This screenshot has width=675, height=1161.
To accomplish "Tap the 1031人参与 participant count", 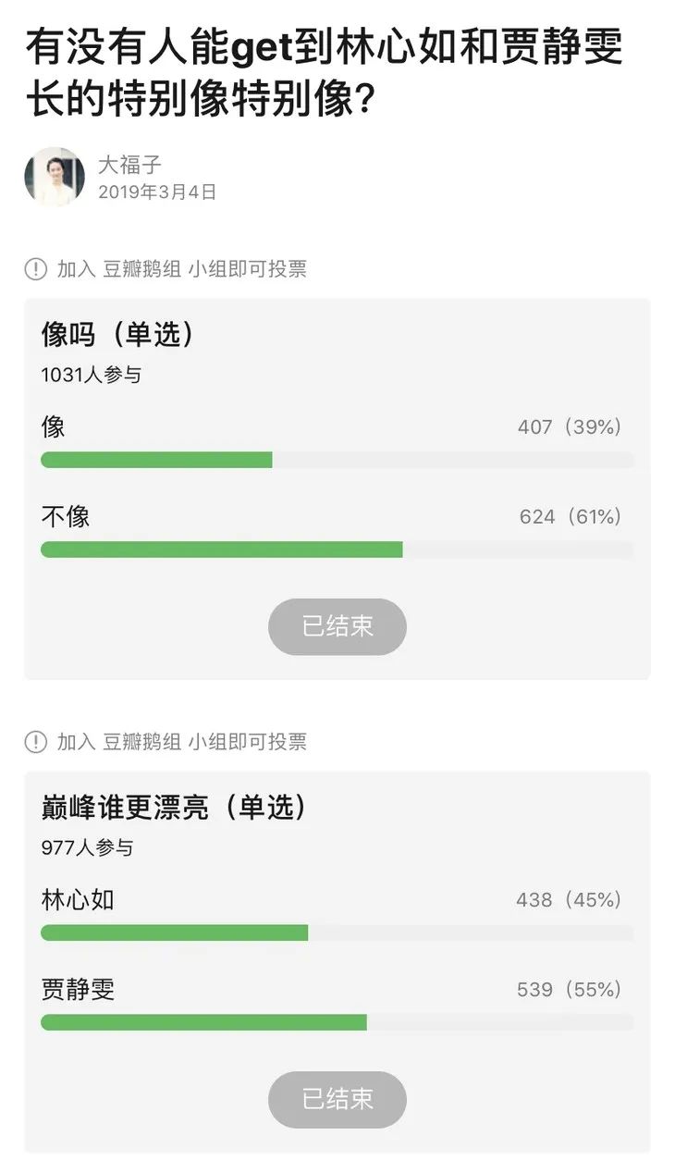I will pos(91,375).
